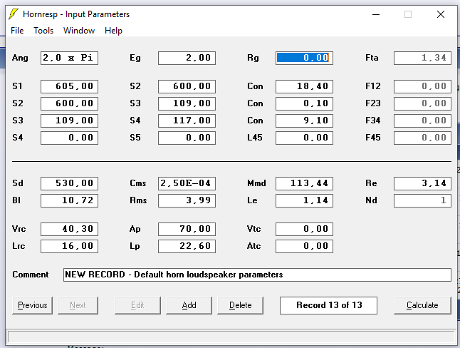The width and height of the screenshot is (460, 348).
Task: Select the second-column S2 field in the S1 row
Action: click(187, 86)
